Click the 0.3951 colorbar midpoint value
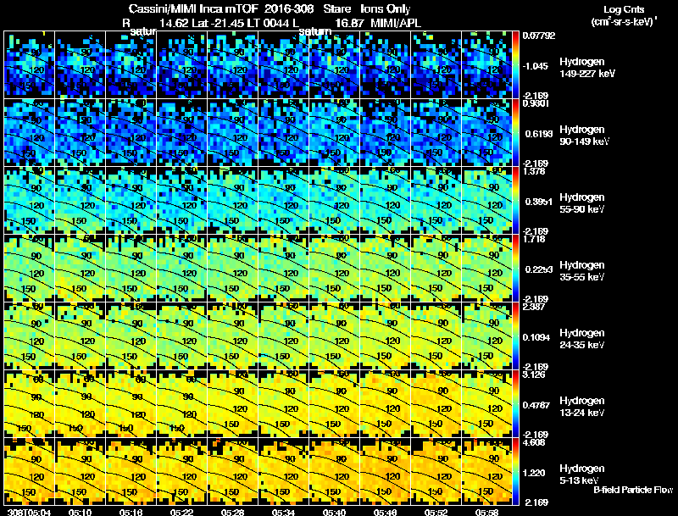Viewport: 678px width, 516px height. coord(539,202)
